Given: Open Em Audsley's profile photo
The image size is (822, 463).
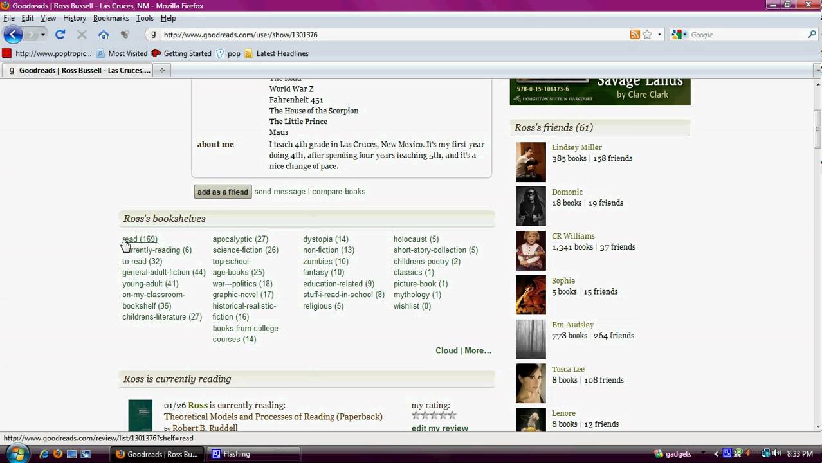Looking at the screenshot, I should pyautogui.click(x=531, y=339).
